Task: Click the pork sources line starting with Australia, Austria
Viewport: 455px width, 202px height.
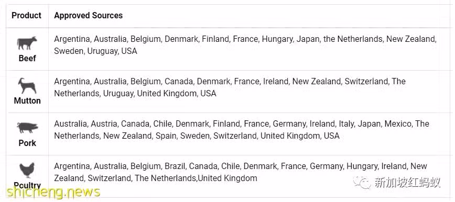Action: (242, 124)
